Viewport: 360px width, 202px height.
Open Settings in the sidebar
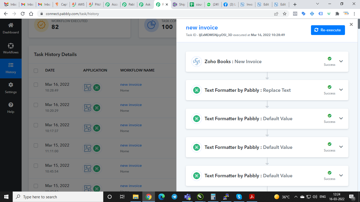[11, 88]
